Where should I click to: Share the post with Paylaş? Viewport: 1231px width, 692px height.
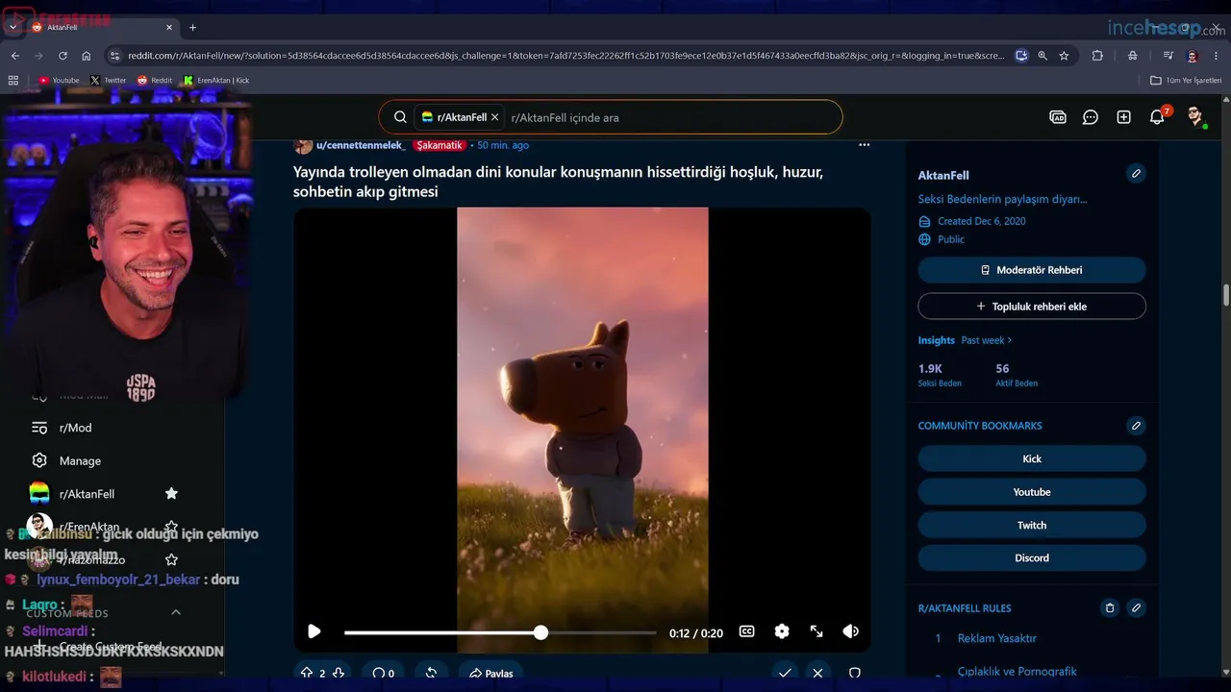tap(490, 673)
